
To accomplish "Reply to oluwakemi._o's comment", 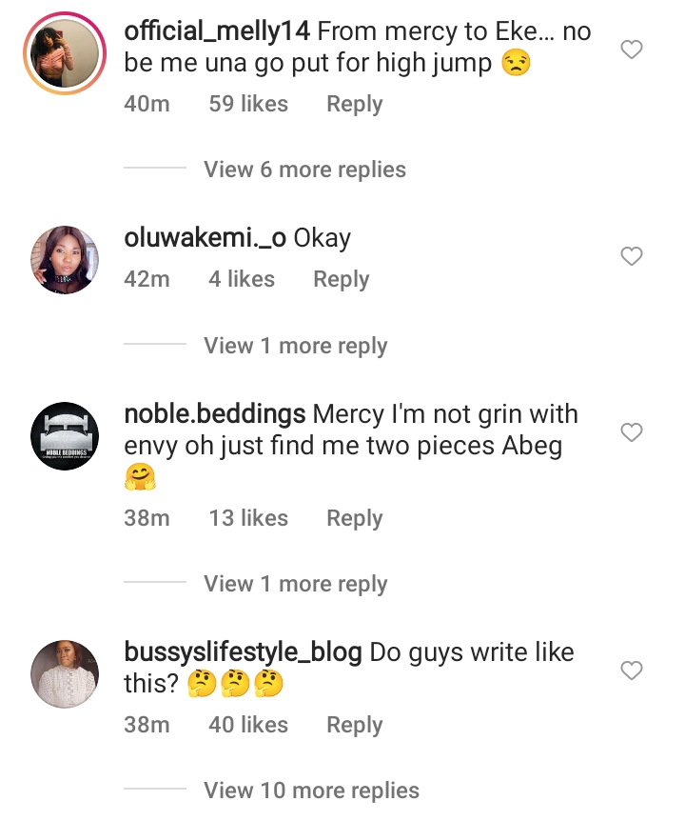I will [x=341, y=279].
